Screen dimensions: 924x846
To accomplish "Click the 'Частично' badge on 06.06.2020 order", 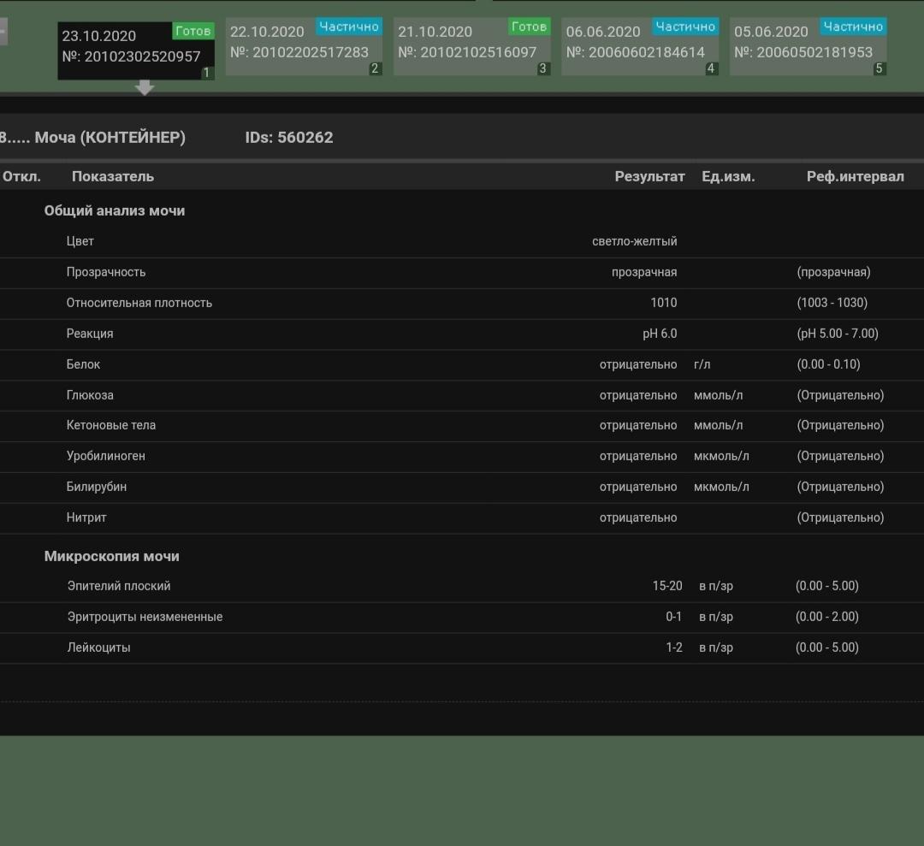I will [685, 27].
